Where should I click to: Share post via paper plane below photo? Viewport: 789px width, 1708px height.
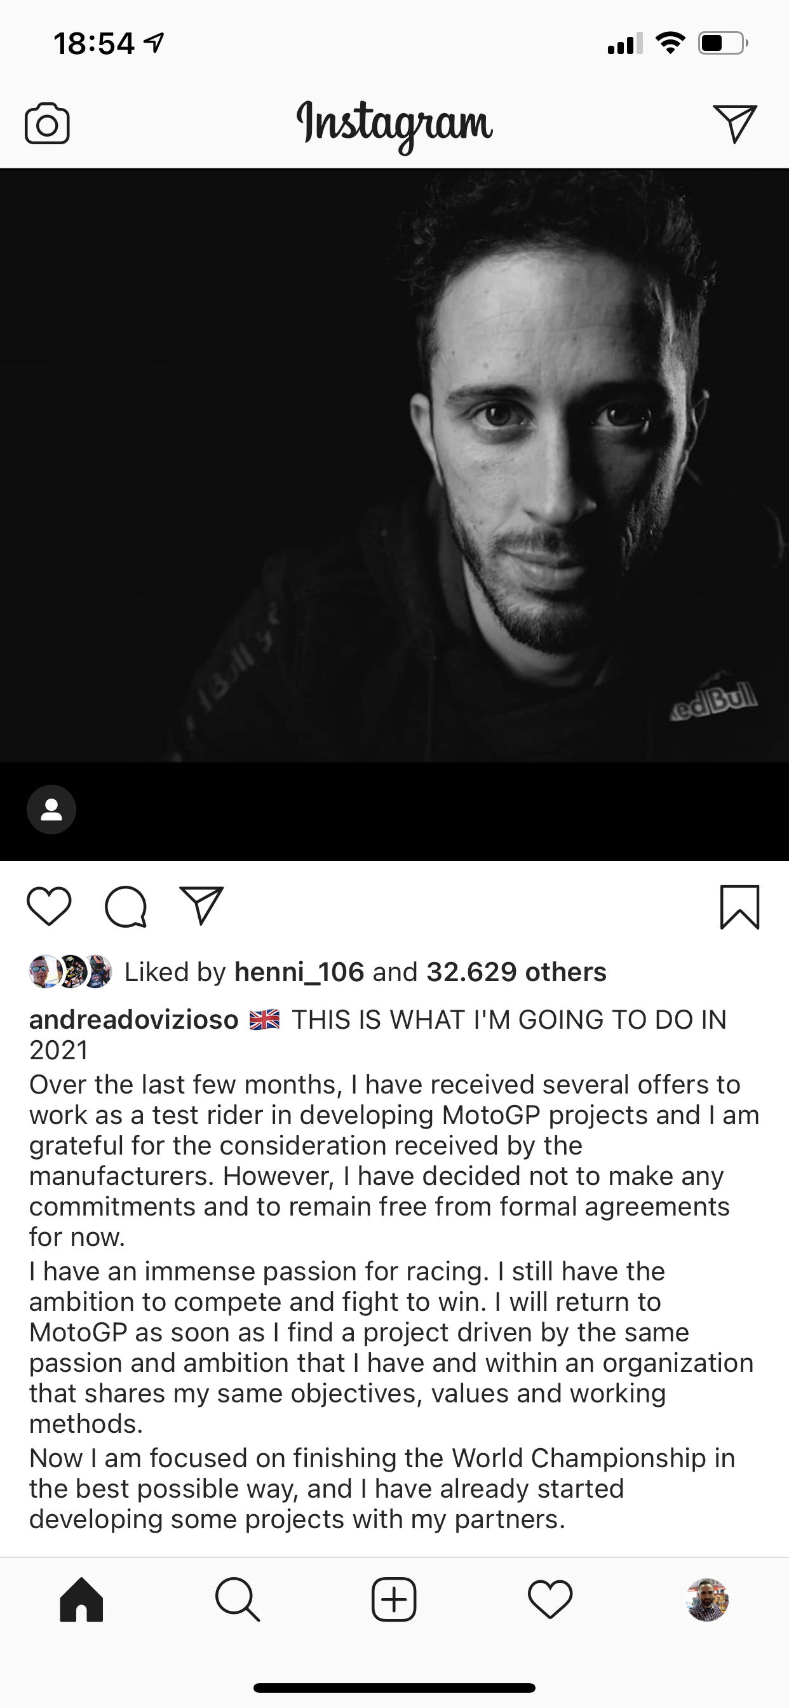point(201,905)
